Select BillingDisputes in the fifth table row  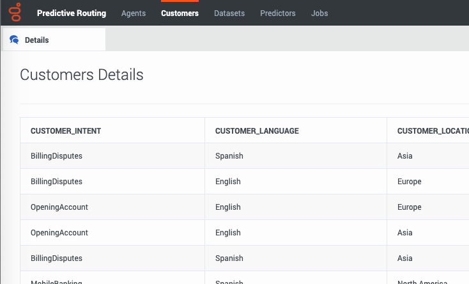(56, 258)
